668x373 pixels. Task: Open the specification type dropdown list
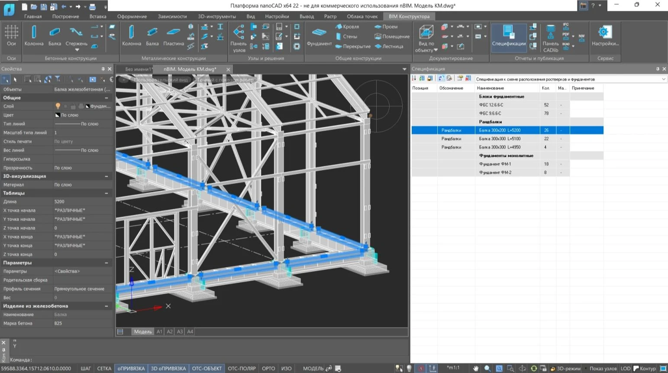(663, 79)
